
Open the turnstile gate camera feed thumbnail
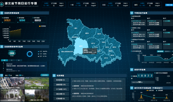pos(12,83)
